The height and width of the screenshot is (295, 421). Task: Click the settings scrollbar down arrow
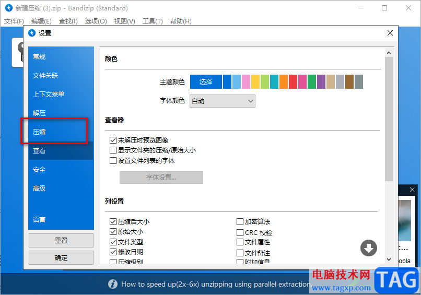(x=389, y=259)
